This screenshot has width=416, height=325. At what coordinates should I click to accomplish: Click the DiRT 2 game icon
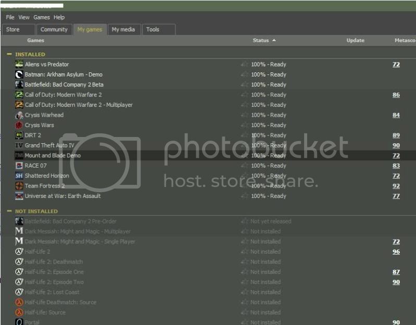(19, 135)
